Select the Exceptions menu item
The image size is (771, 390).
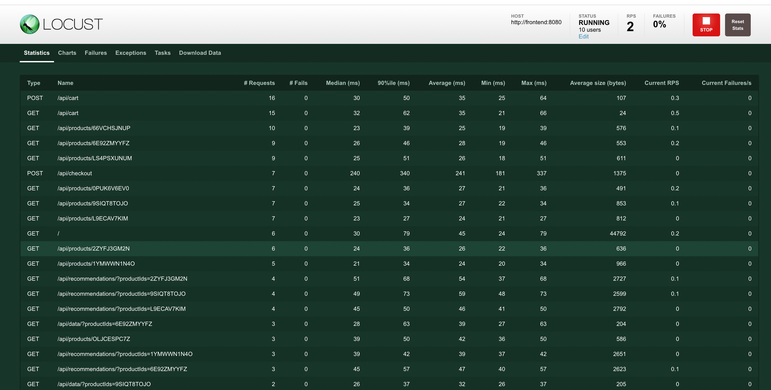130,52
